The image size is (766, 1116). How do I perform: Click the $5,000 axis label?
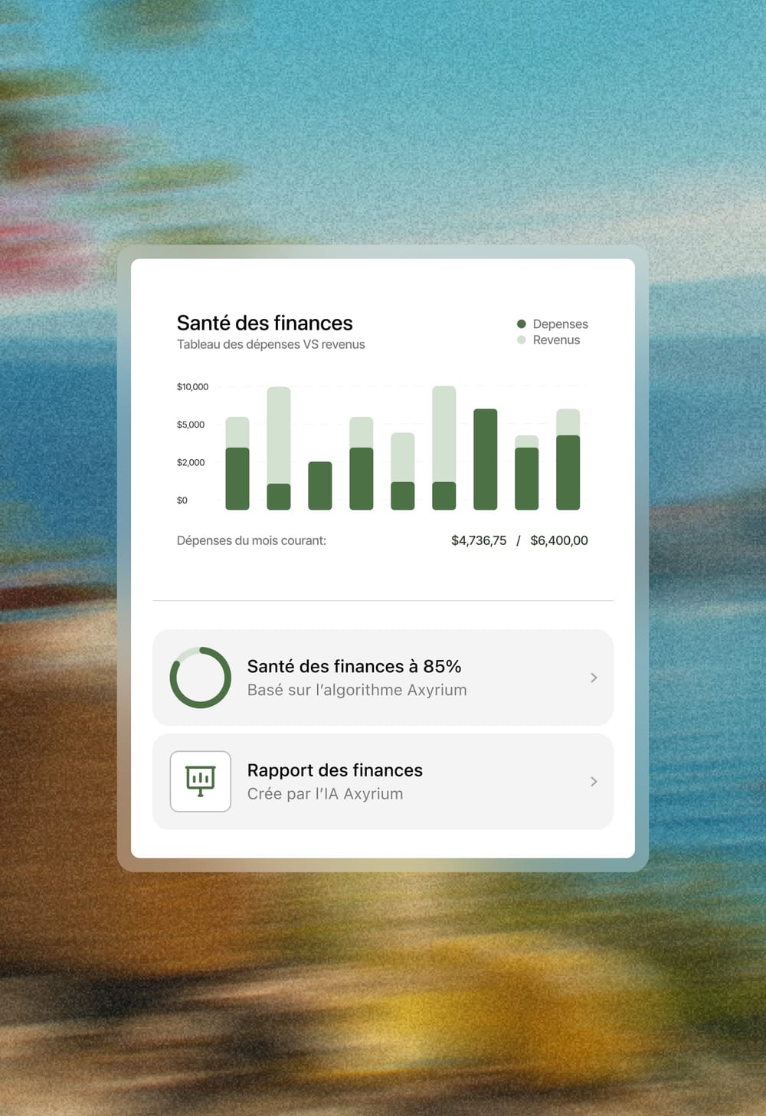click(x=191, y=425)
